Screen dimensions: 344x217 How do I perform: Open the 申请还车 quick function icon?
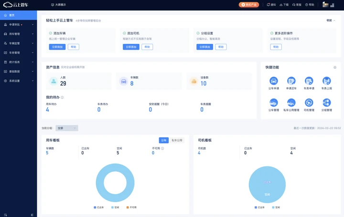click(291, 81)
